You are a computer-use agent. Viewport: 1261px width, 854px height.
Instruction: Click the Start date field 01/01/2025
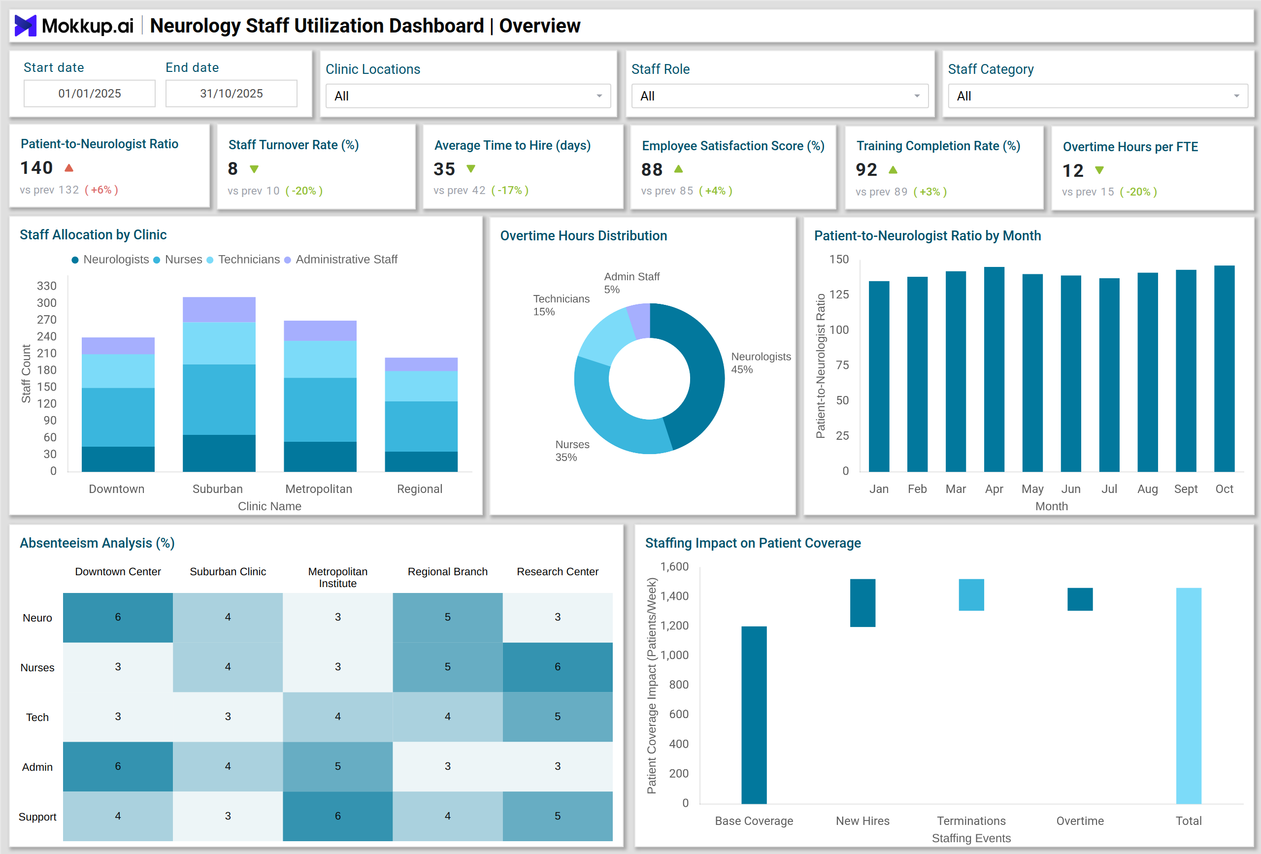click(90, 93)
